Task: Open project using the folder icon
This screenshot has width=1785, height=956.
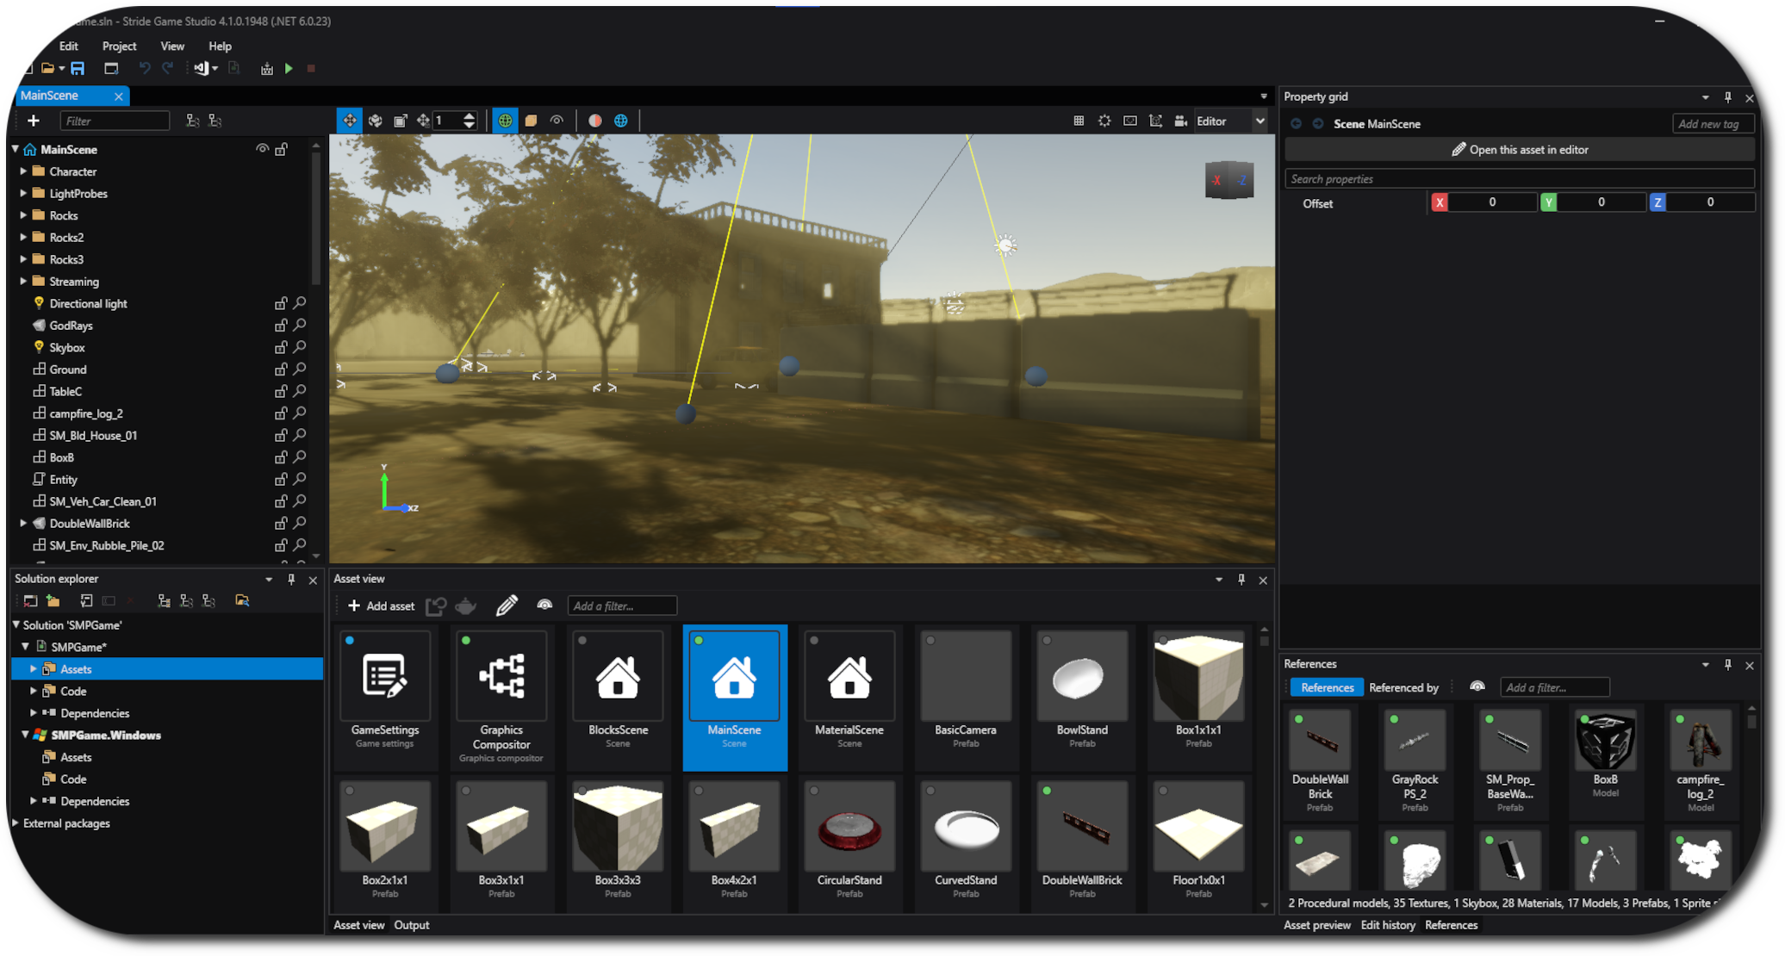Action: coord(48,68)
